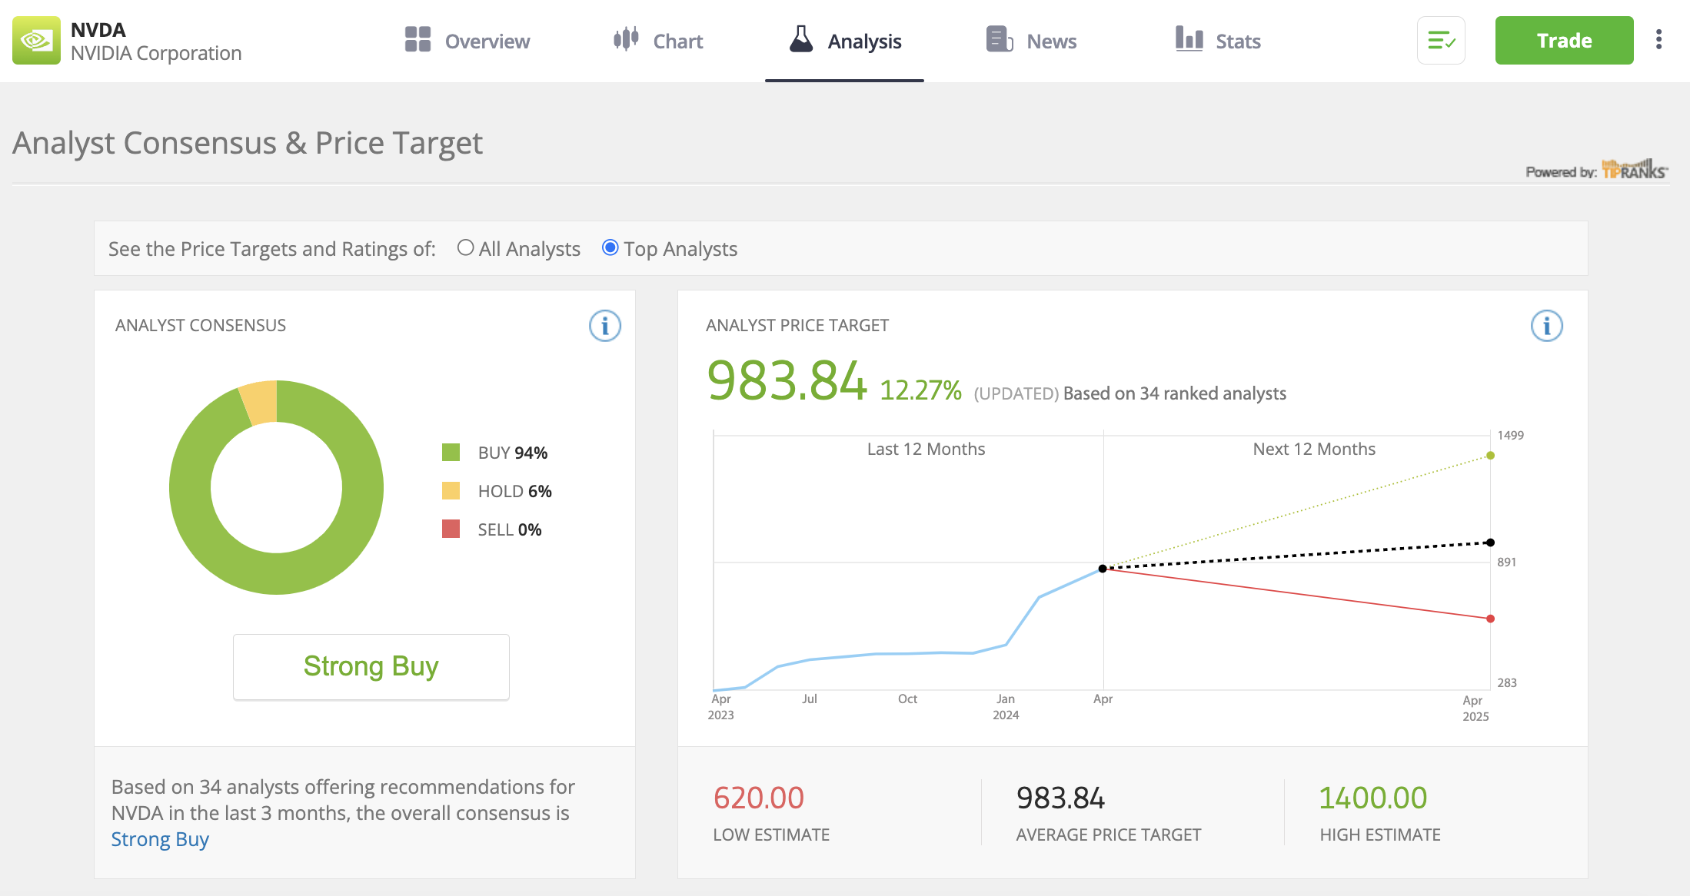Screen dimensions: 1690x896
Task: Click the average target black chart point
Action: pos(1490,543)
